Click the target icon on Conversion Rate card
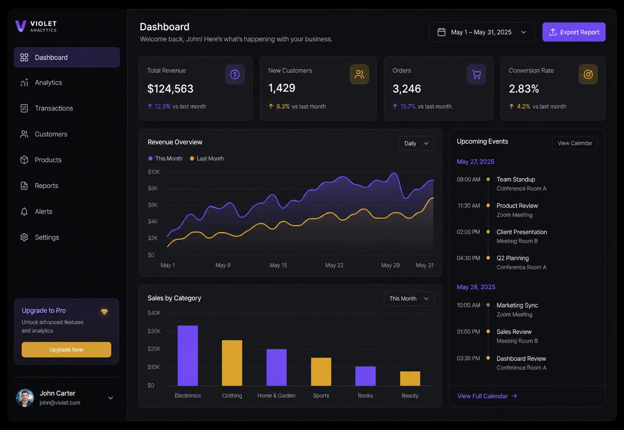This screenshot has height=430, width=624. pyautogui.click(x=588, y=74)
